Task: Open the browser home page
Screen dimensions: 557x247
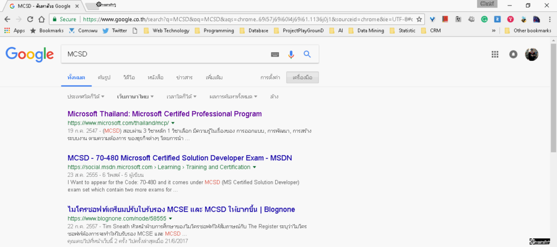Action: click(x=41, y=20)
